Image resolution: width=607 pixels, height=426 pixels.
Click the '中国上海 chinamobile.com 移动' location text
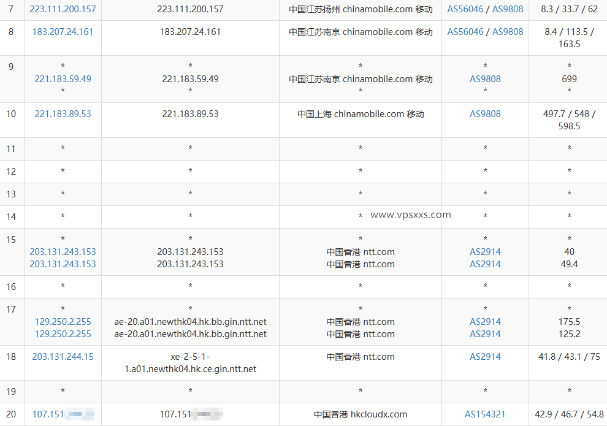coord(361,114)
